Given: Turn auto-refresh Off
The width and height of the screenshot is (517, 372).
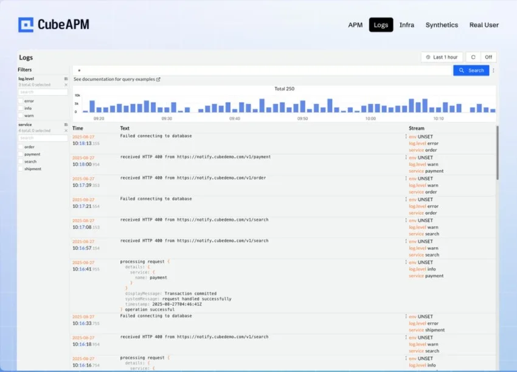Looking at the screenshot, I should 489,57.
